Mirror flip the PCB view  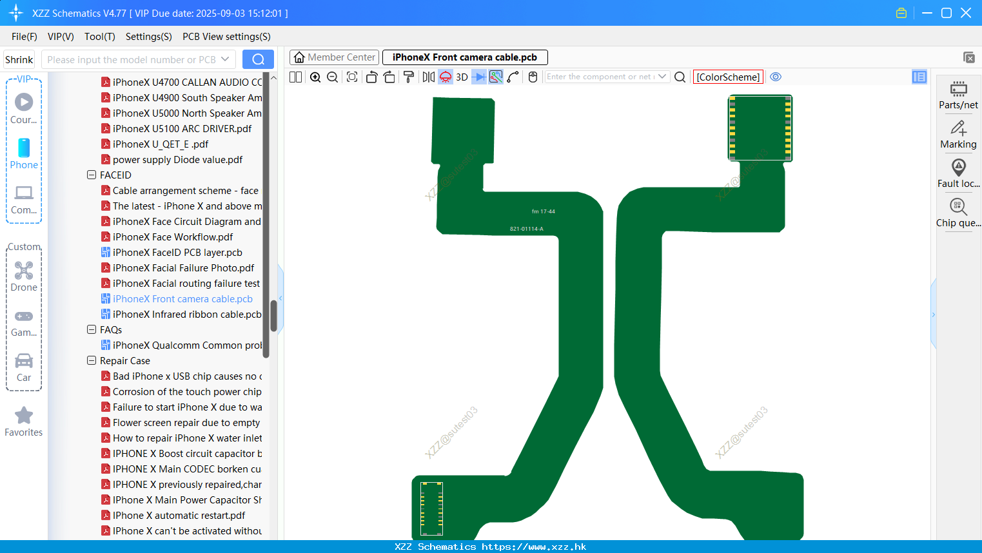(429, 77)
